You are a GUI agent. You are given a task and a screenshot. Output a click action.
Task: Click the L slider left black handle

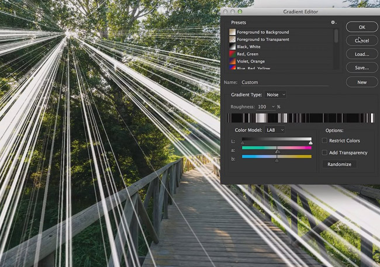coord(243,143)
